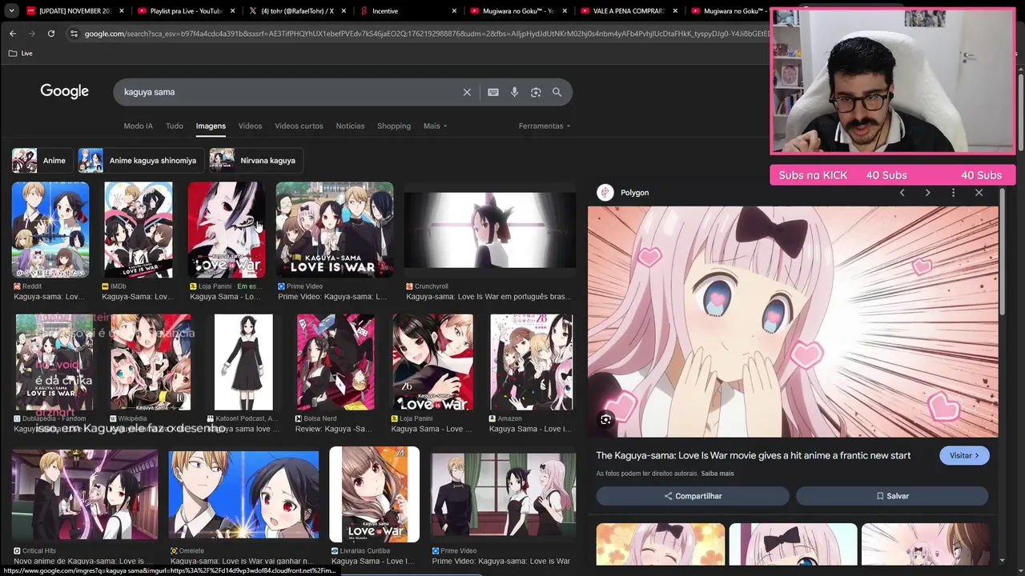Switch to Tudo results tab

tap(175, 126)
